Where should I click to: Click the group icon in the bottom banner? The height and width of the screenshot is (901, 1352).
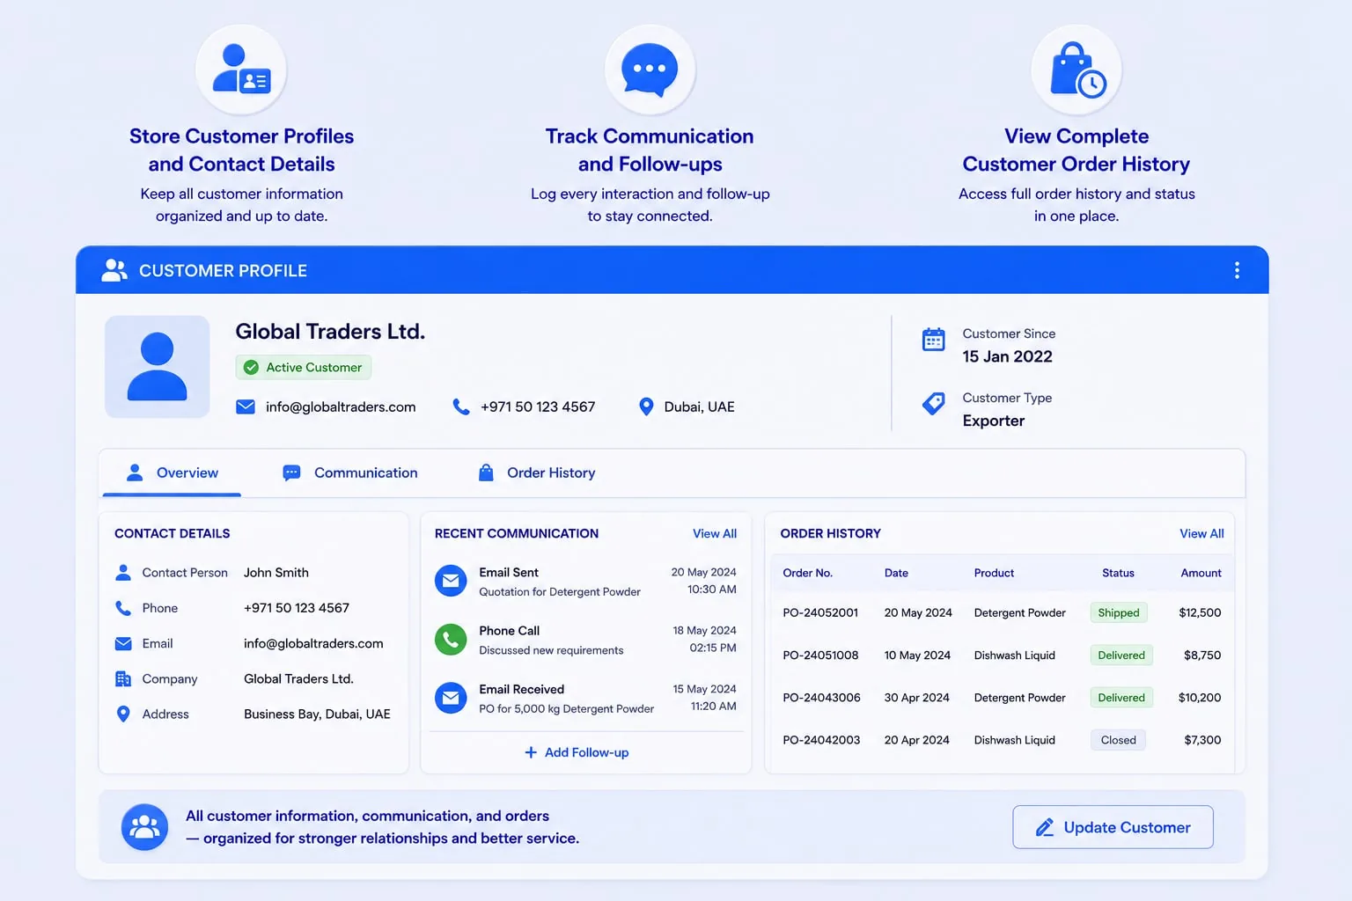[x=144, y=827]
